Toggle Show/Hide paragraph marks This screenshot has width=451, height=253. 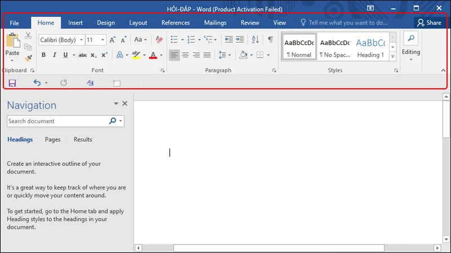270,40
